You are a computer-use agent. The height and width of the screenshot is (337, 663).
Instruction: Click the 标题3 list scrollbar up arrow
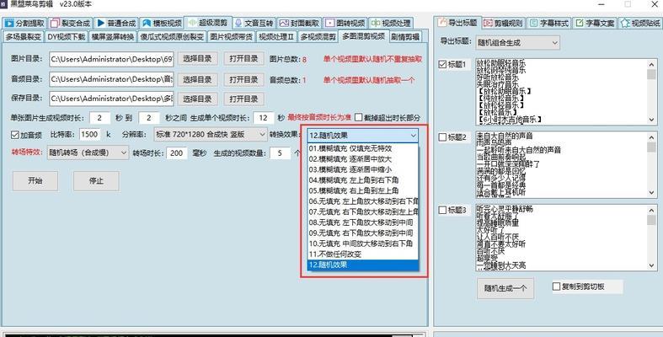651,209
